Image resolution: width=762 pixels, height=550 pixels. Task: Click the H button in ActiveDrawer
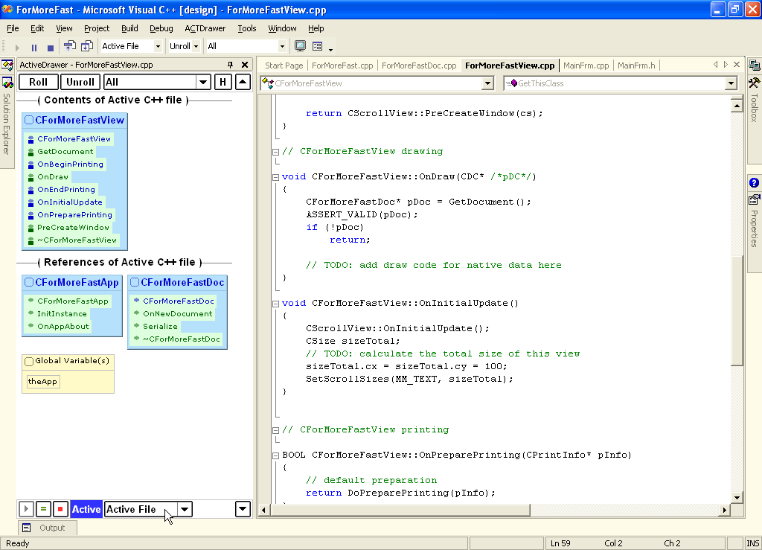(x=222, y=82)
